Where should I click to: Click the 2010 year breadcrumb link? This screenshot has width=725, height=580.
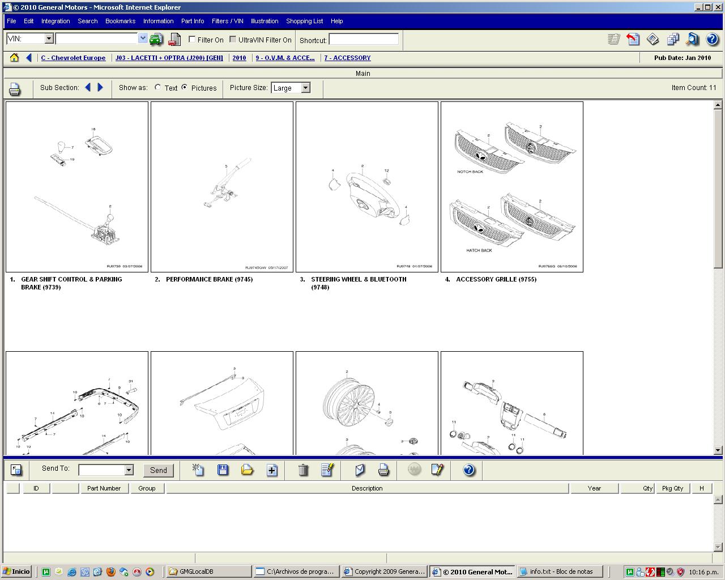(239, 58)
